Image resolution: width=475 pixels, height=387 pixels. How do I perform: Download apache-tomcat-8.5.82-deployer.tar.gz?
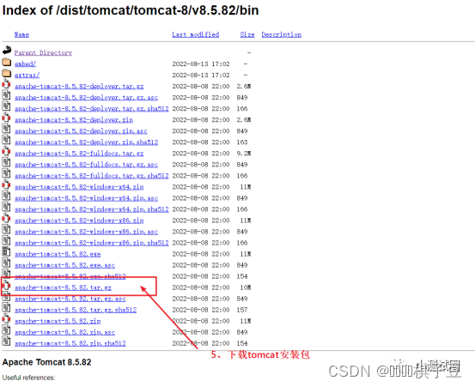click(79, 86)
